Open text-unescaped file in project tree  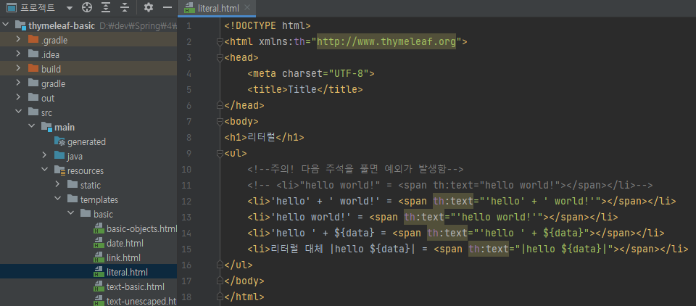(141, 301)
